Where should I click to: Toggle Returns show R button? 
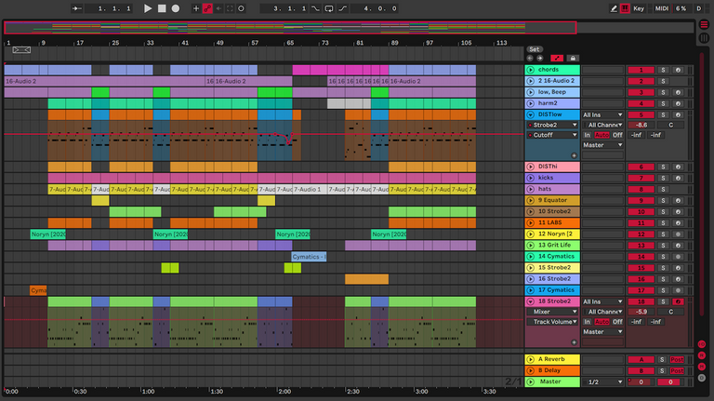[x=702, y=355]
